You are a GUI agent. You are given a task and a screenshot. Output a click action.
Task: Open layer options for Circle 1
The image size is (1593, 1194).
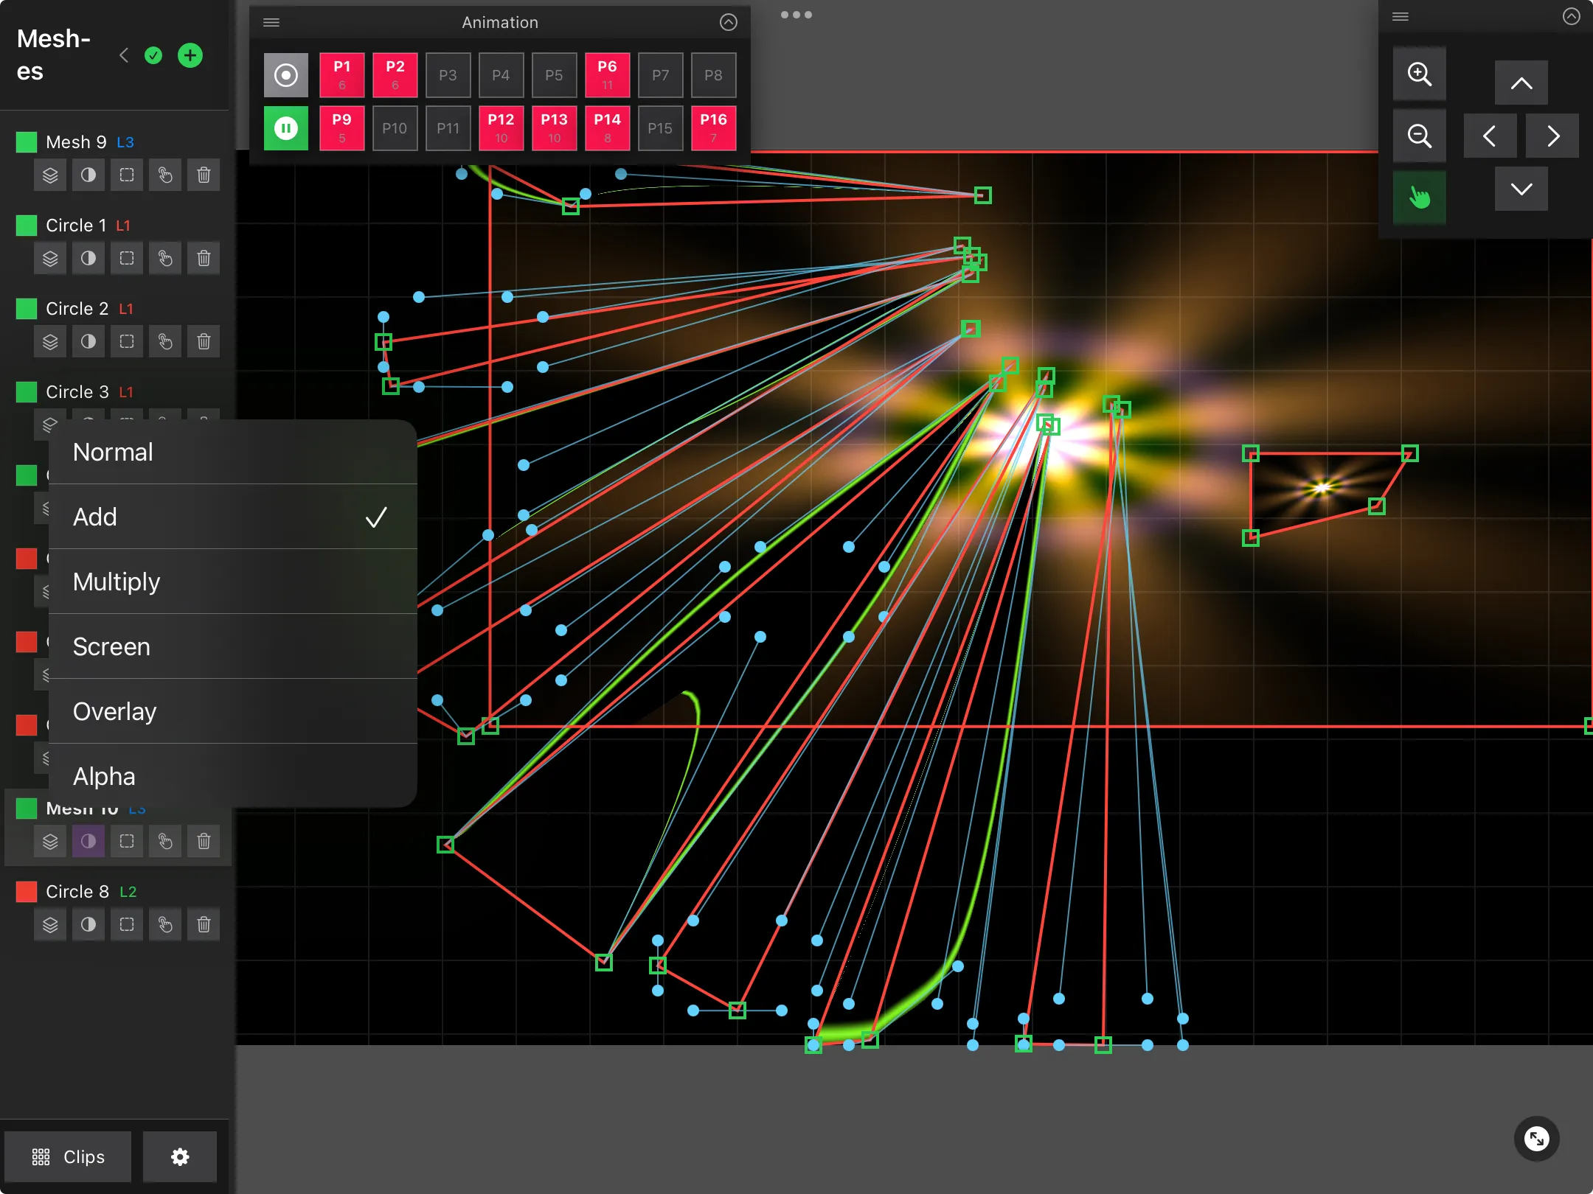tap(50, 259)
